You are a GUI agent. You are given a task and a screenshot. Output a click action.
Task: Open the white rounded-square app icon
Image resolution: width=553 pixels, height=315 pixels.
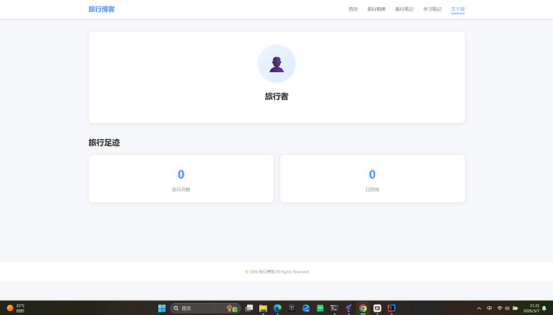(377, 309)
